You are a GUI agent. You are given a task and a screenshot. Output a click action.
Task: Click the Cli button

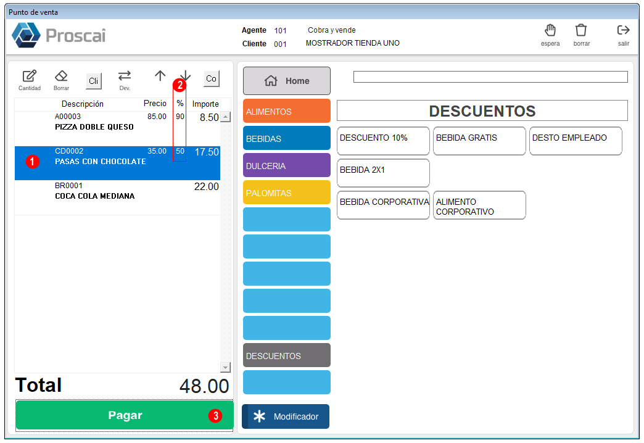pos(94,81)
